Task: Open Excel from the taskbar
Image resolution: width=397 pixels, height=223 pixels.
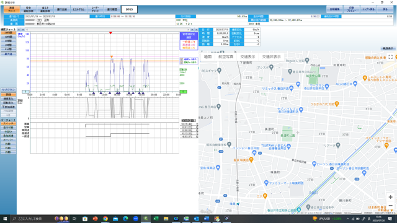Action: [x=156, y=219]
